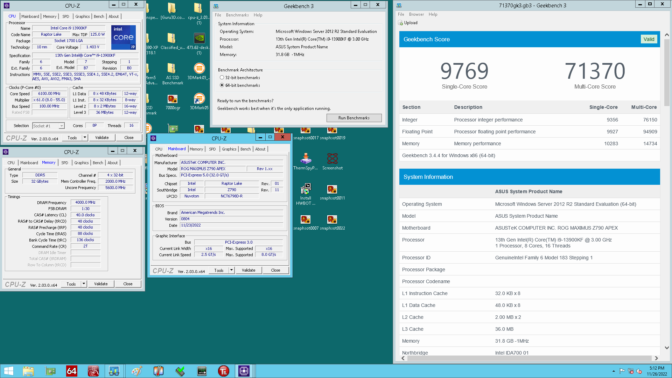Open Graphics tab in Memory CPU-Z window
672x378 pixels.
point(82,163)
